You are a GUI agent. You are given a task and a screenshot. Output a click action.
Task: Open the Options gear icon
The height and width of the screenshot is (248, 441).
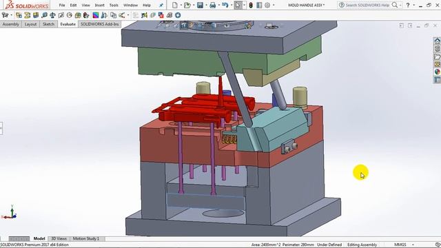tap(267, 5)
